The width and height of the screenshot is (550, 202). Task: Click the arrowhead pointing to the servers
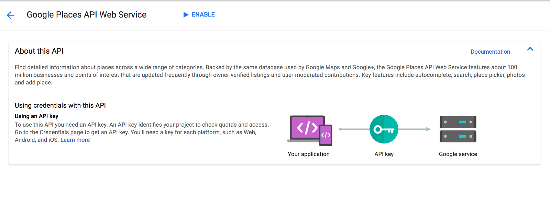(x=428, y=129)
